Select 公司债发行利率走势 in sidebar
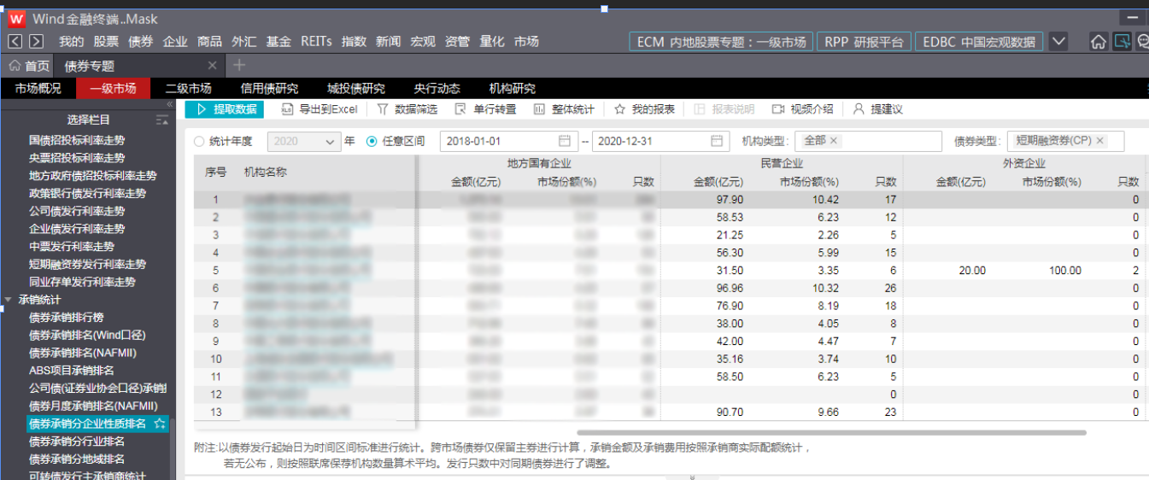This screenshot has height=480, width=1149. (x=77, y=211)
